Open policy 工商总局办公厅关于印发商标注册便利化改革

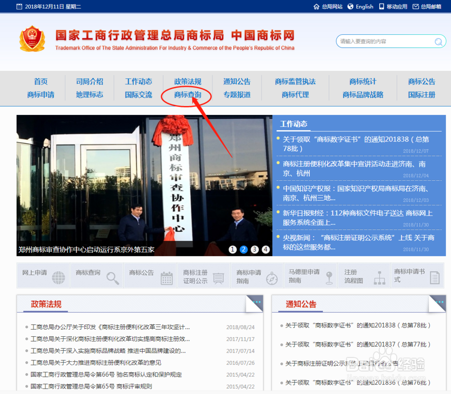click(x=110, y=327)
